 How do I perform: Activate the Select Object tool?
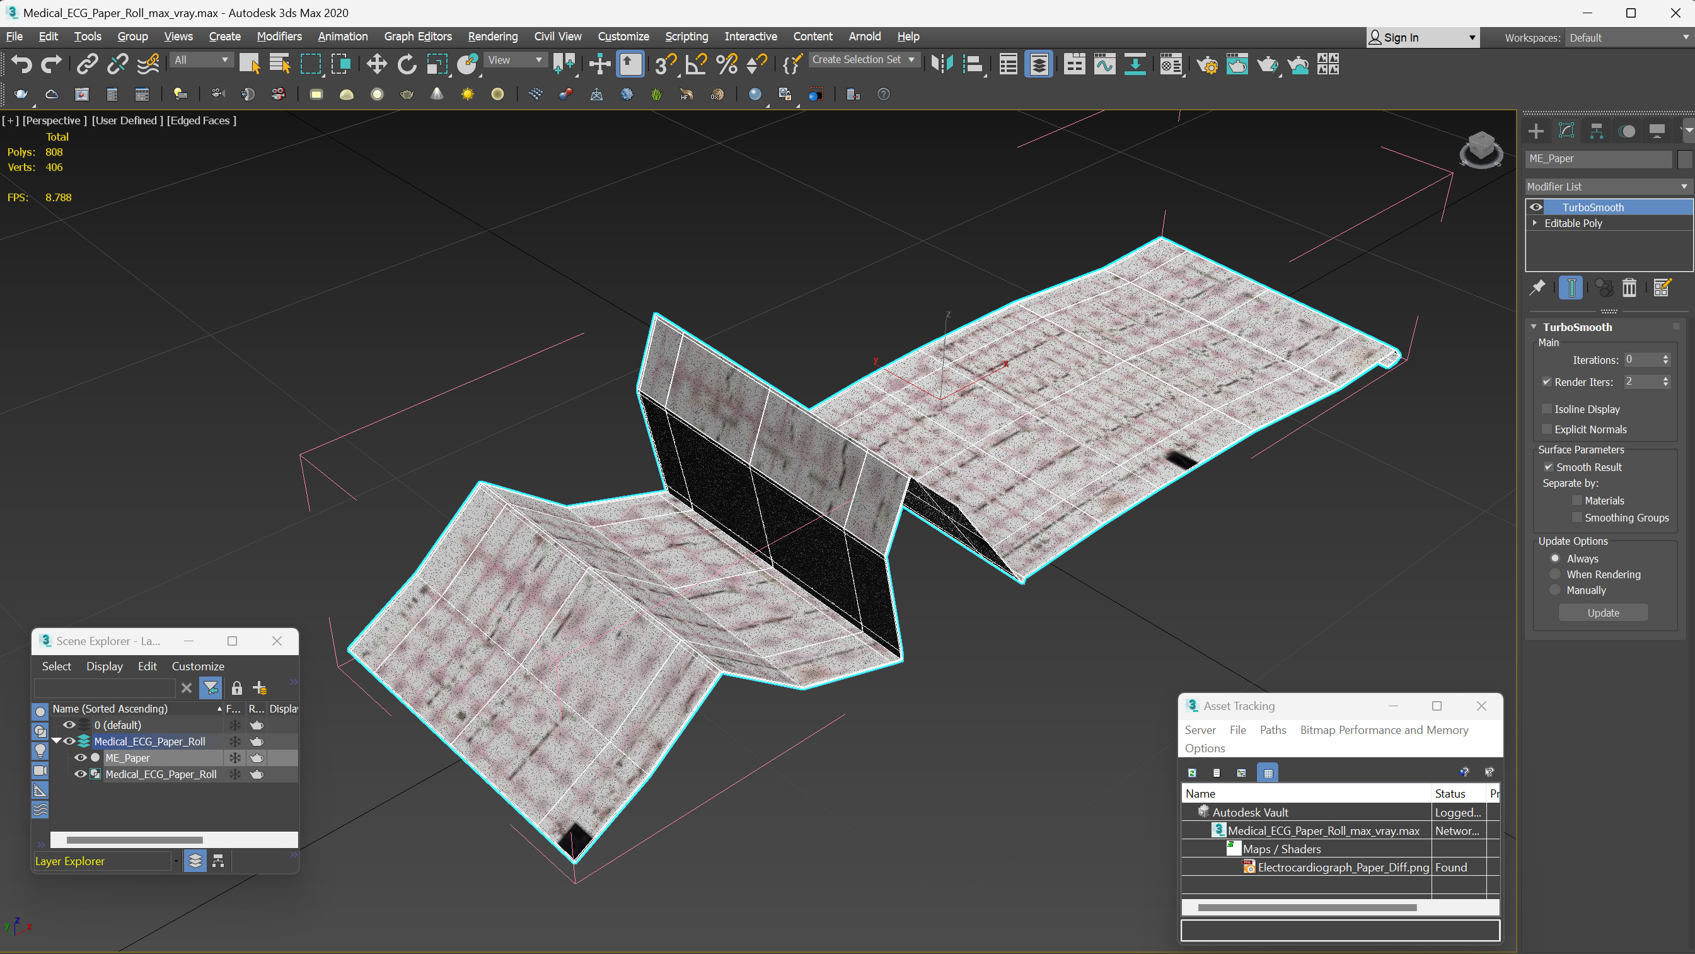pos(250,64)
